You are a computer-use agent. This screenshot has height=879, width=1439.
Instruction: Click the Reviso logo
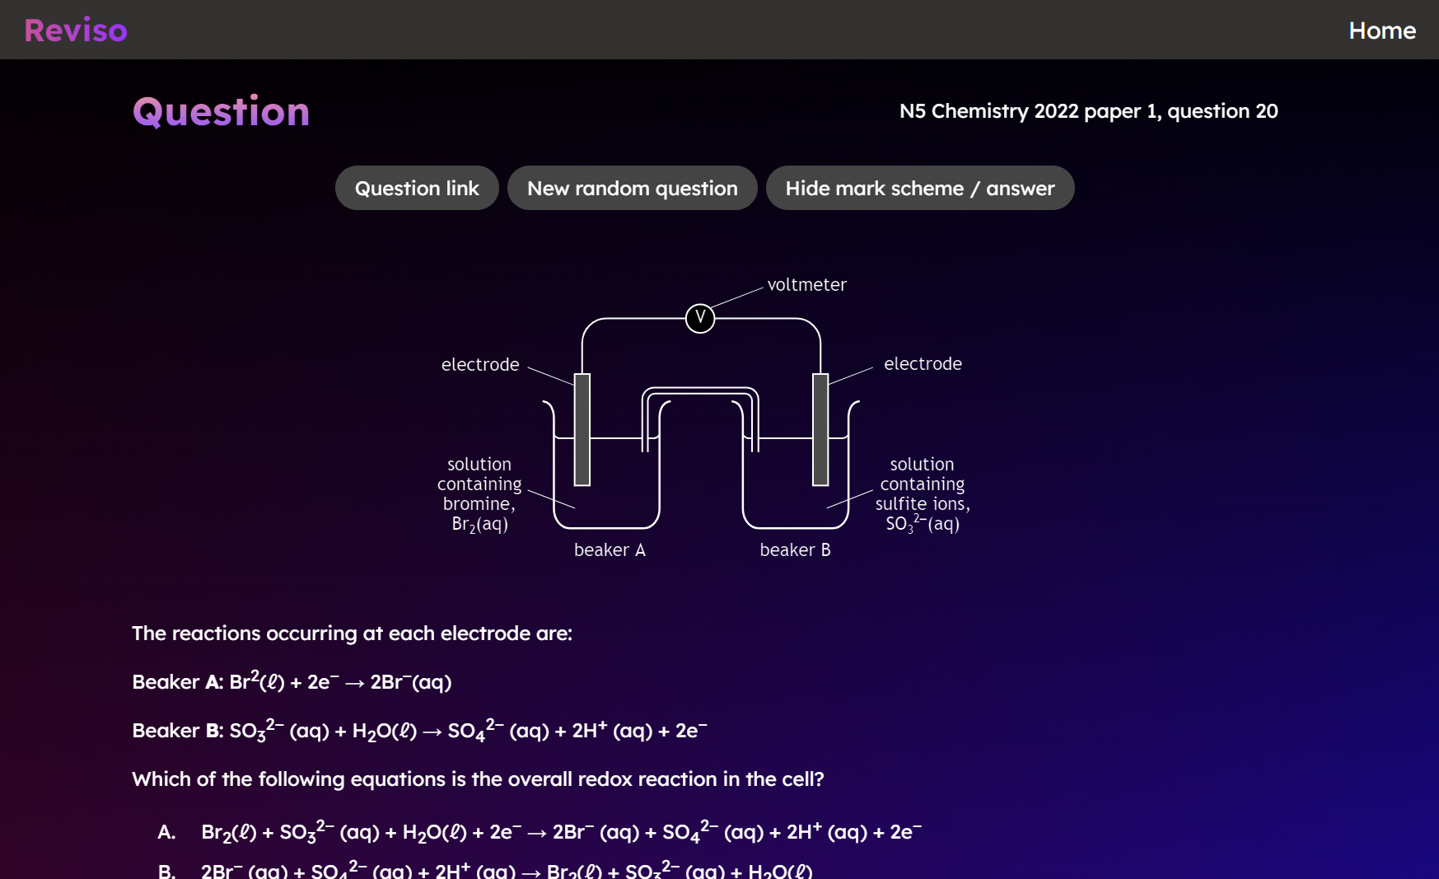tap(74, 30)
